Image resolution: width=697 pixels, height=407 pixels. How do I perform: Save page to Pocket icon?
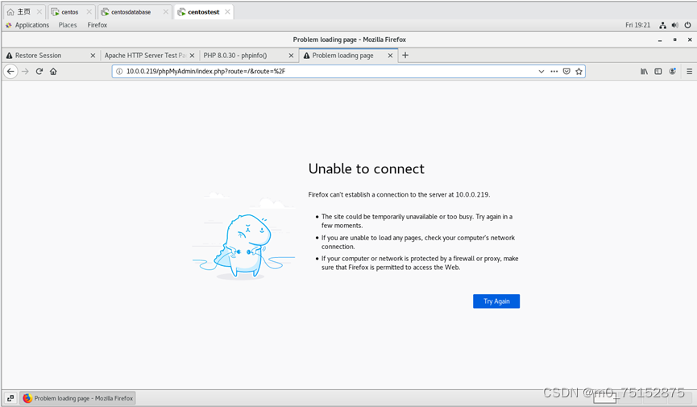(x=566, y=71)
